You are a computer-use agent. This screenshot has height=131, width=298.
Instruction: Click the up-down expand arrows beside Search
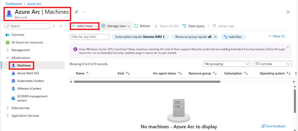(54, 26)
